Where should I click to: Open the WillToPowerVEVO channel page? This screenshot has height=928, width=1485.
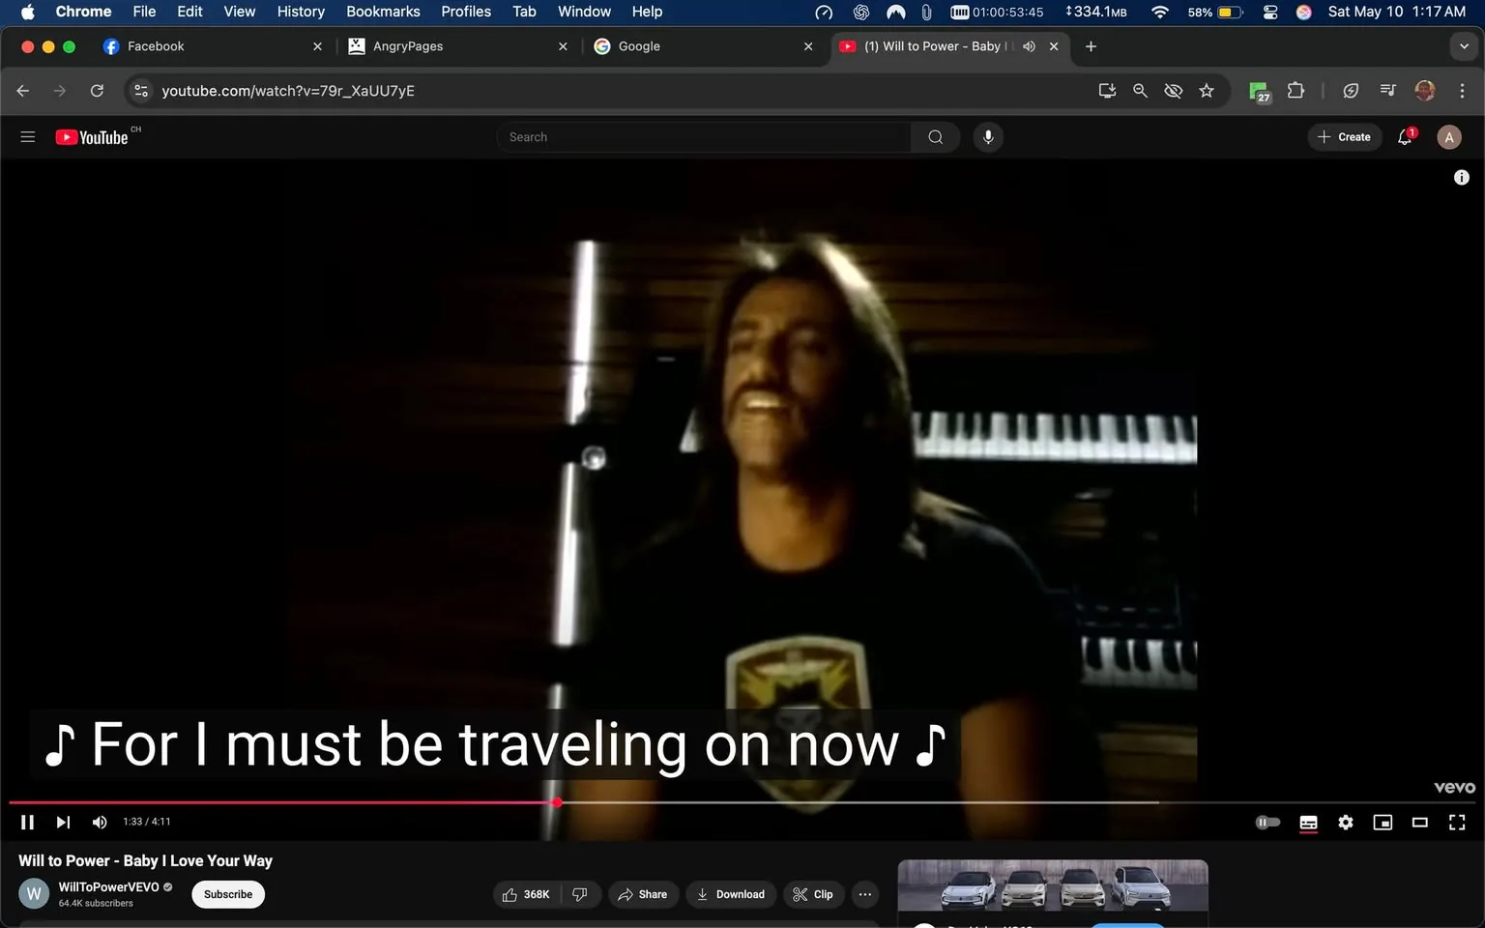pos(109,886)
